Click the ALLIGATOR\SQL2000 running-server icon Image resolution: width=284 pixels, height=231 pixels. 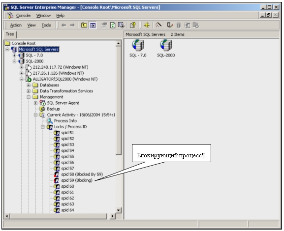point(28,79)
